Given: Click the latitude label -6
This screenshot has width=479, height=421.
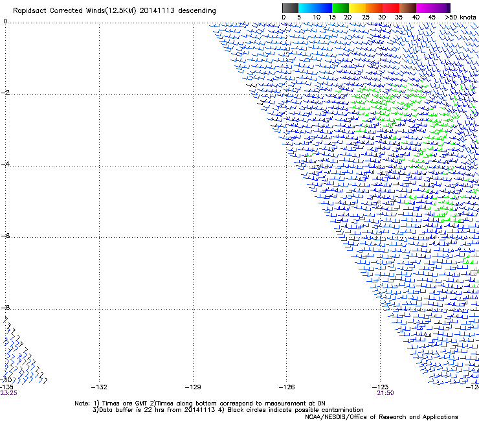Looking at the screenshot, I should [5, 236].
